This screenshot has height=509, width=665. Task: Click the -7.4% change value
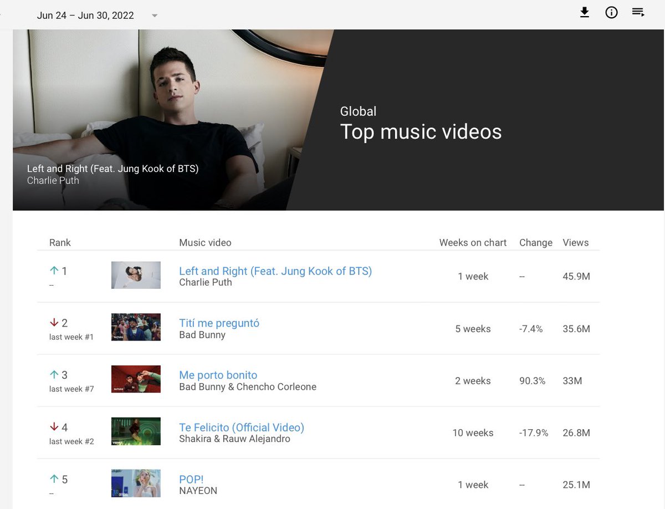coord(531,329)
